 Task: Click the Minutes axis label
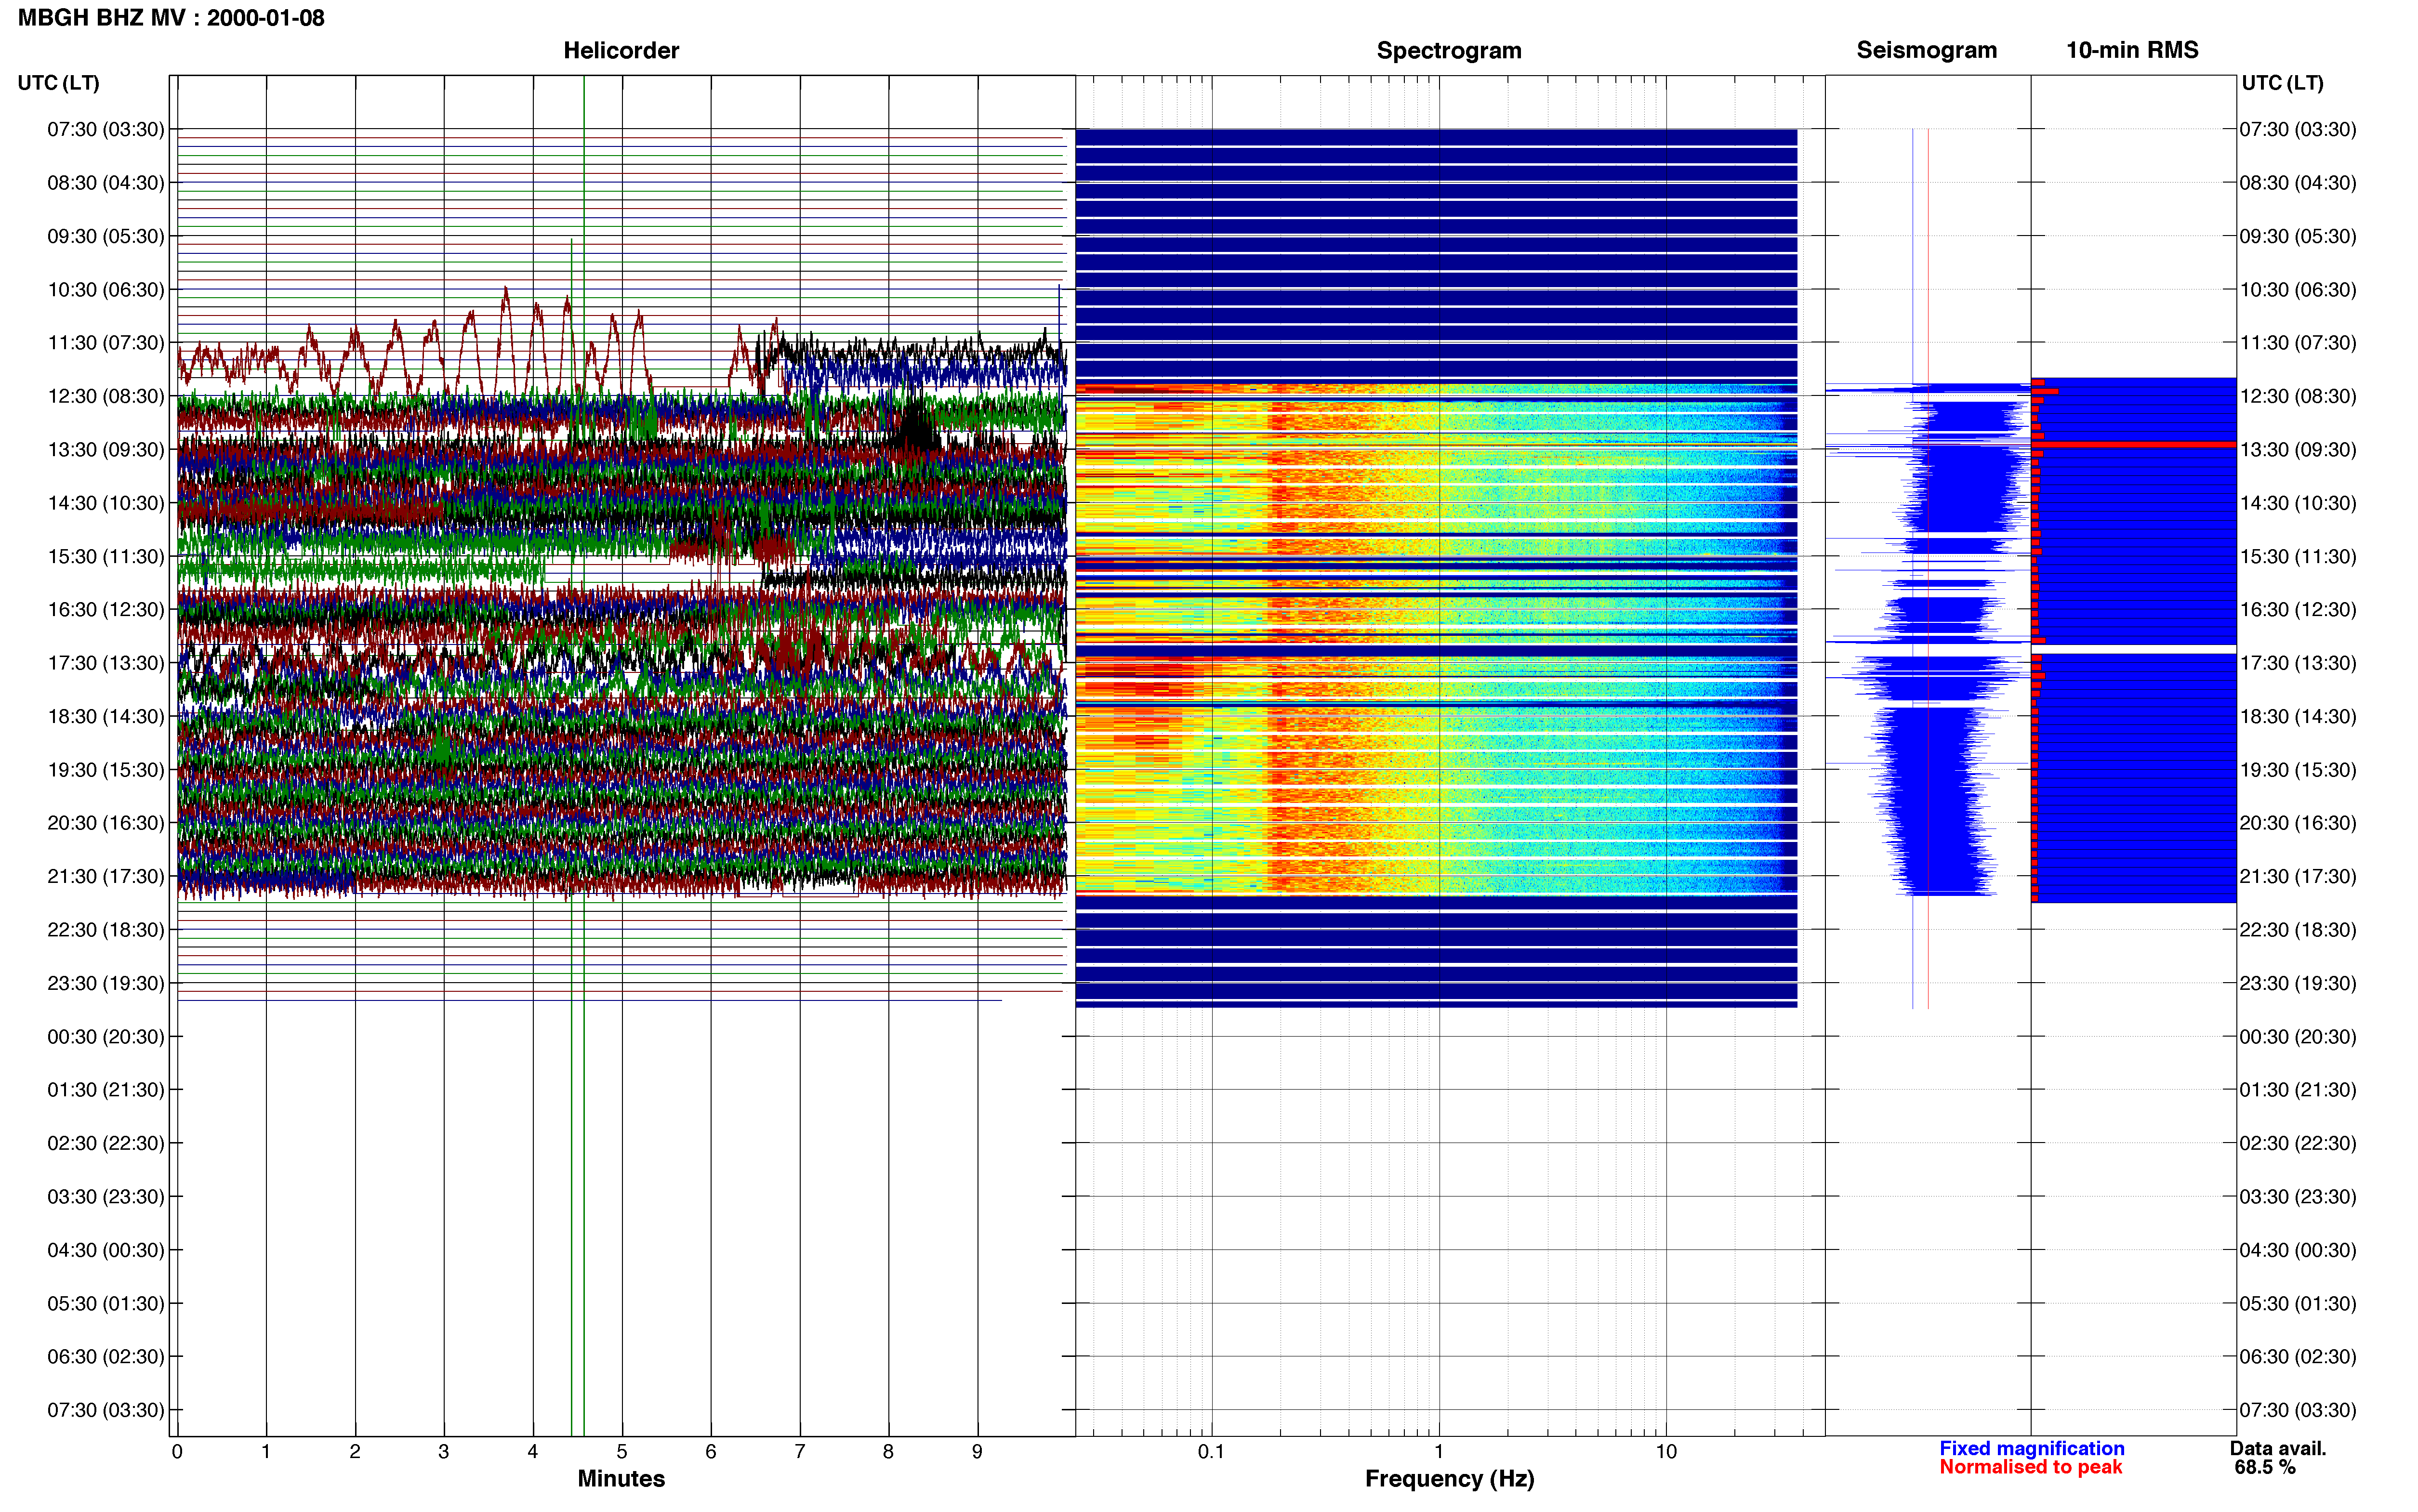(x=621, y=1478)
